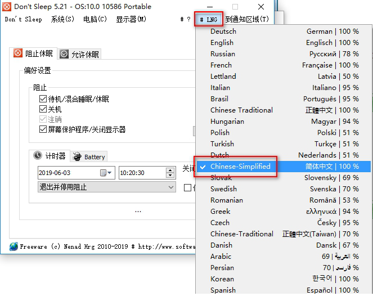
Task: Select Persian language
Action: [285, 268]
